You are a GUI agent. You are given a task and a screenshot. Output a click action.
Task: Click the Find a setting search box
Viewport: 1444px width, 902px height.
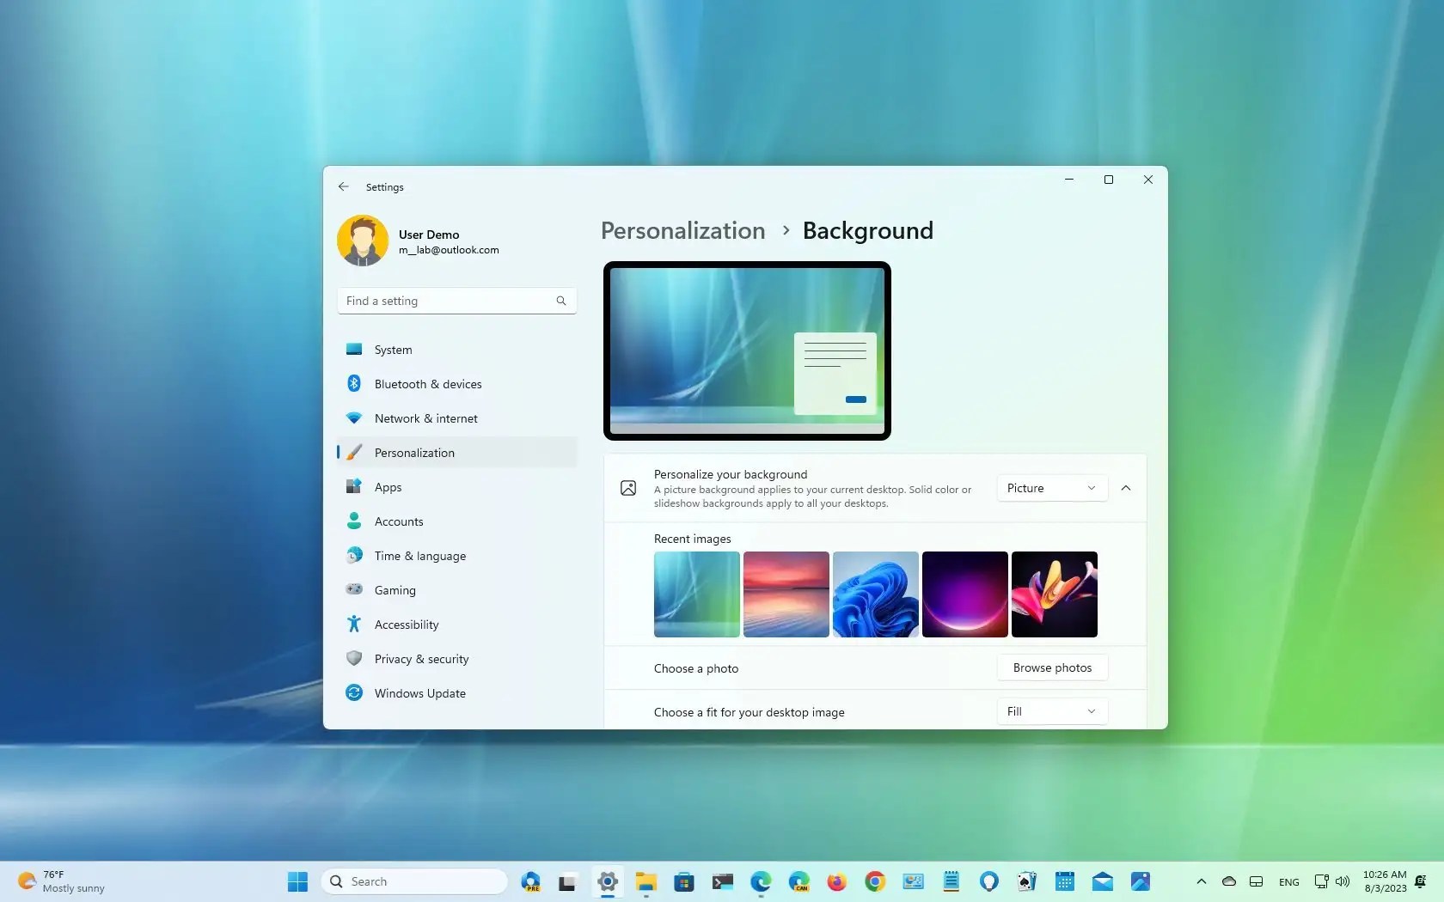[456, 301]
